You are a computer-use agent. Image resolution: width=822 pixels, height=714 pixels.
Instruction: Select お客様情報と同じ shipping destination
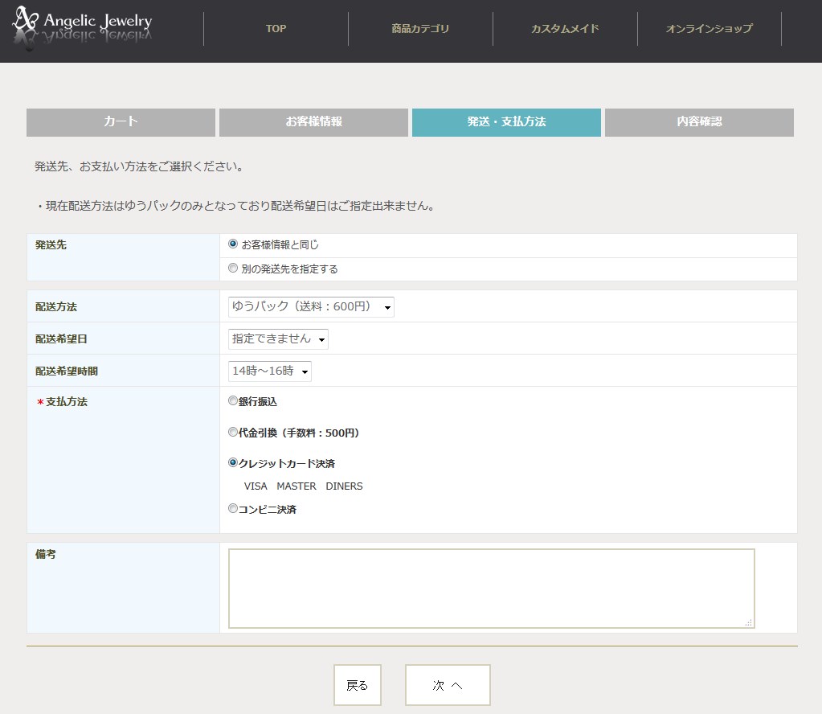[233, 244]
